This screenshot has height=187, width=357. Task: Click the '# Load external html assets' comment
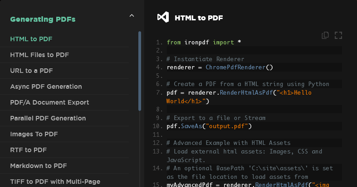coord(245,156)
